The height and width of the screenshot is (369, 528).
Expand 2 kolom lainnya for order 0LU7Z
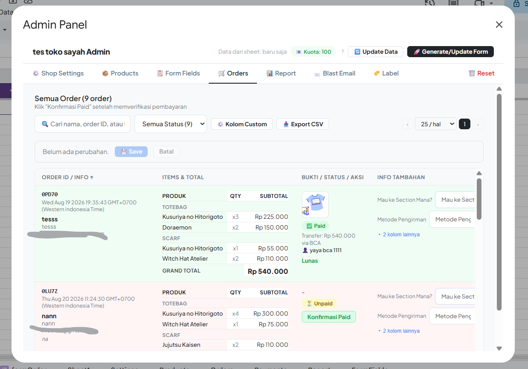pyautogui.click(x=399, y=331)
